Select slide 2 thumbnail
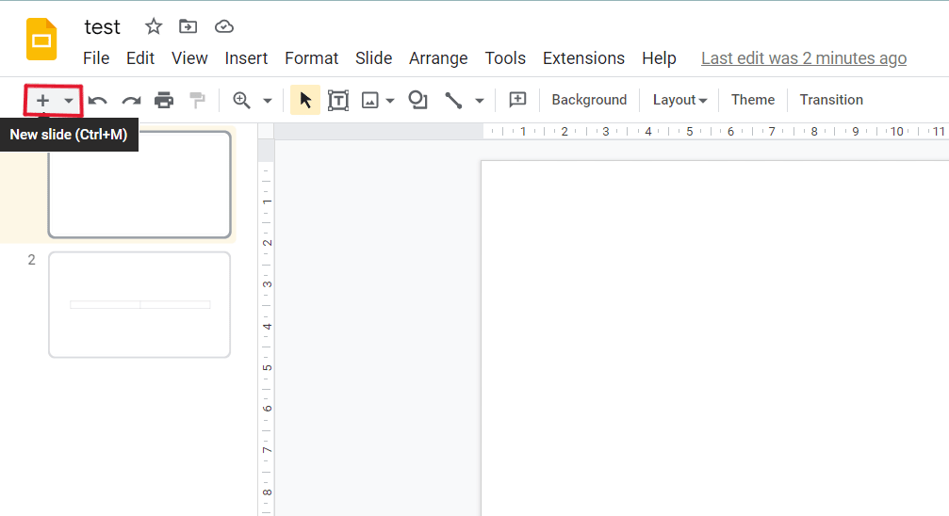This screenshot has width=949, height=516. [139, 305]
